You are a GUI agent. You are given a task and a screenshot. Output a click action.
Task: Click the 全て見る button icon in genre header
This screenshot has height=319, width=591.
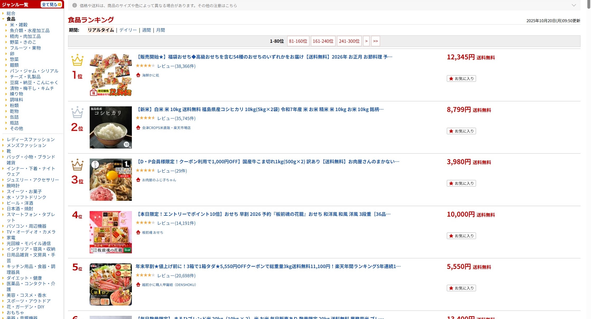[x=60, y=4]
